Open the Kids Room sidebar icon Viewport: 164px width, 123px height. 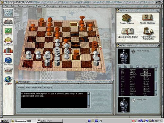tap(8, 61)
